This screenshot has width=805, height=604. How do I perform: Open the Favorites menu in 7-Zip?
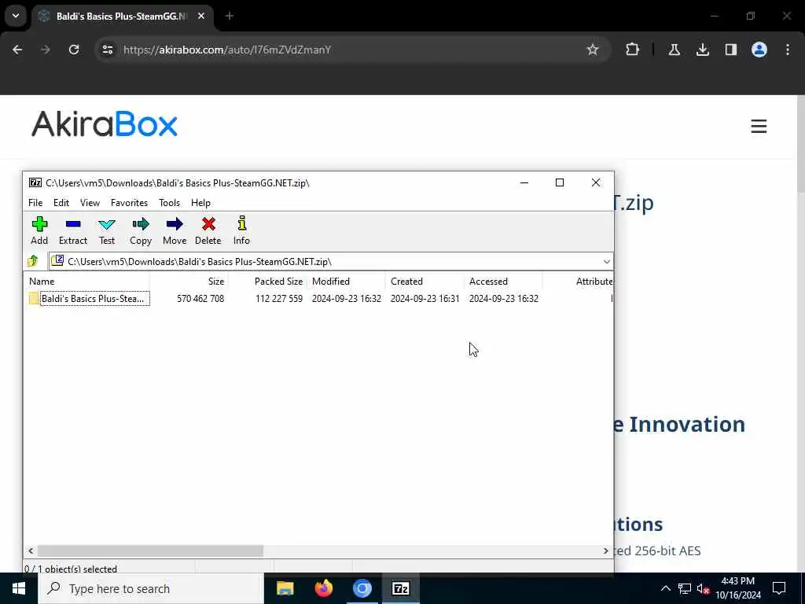(x=130, y=203)
